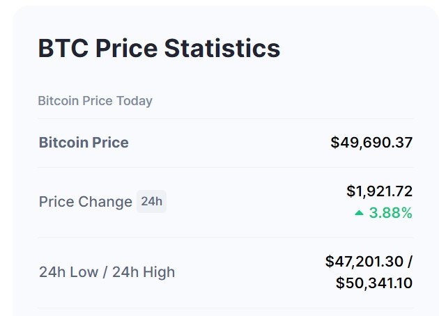Viewport: 439px width, 316px height.
Task: Click the 24h Low / 24h High label
Action: [107, 272]
